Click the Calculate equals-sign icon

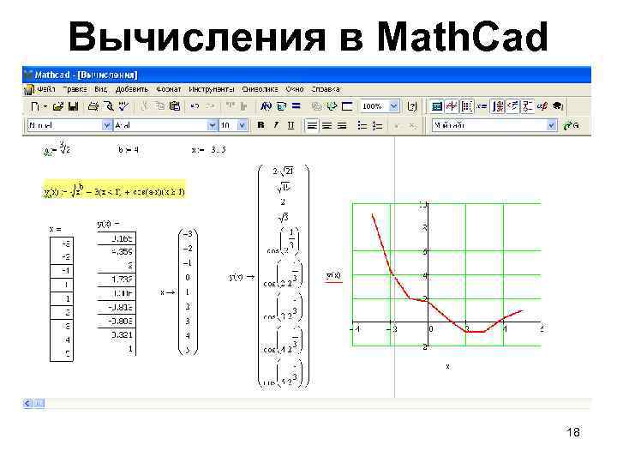click(x=297, y=106)
